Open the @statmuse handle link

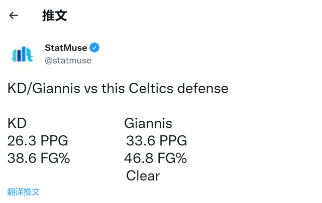click(68, 61)
